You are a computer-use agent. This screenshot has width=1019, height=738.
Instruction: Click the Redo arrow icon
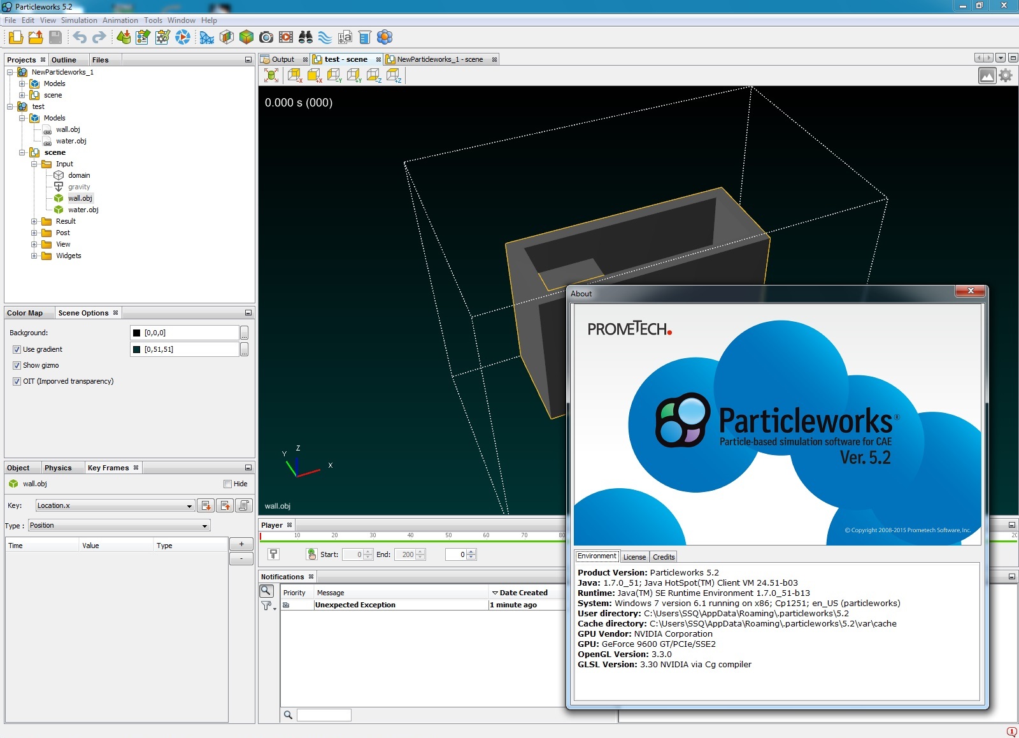click(99, 37)
